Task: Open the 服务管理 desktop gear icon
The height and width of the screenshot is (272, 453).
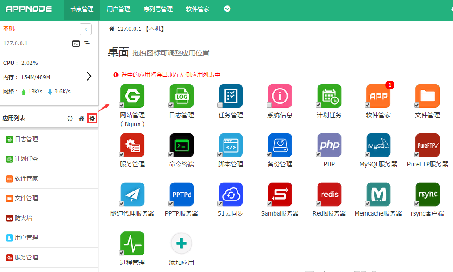Action: click(132, 145)
